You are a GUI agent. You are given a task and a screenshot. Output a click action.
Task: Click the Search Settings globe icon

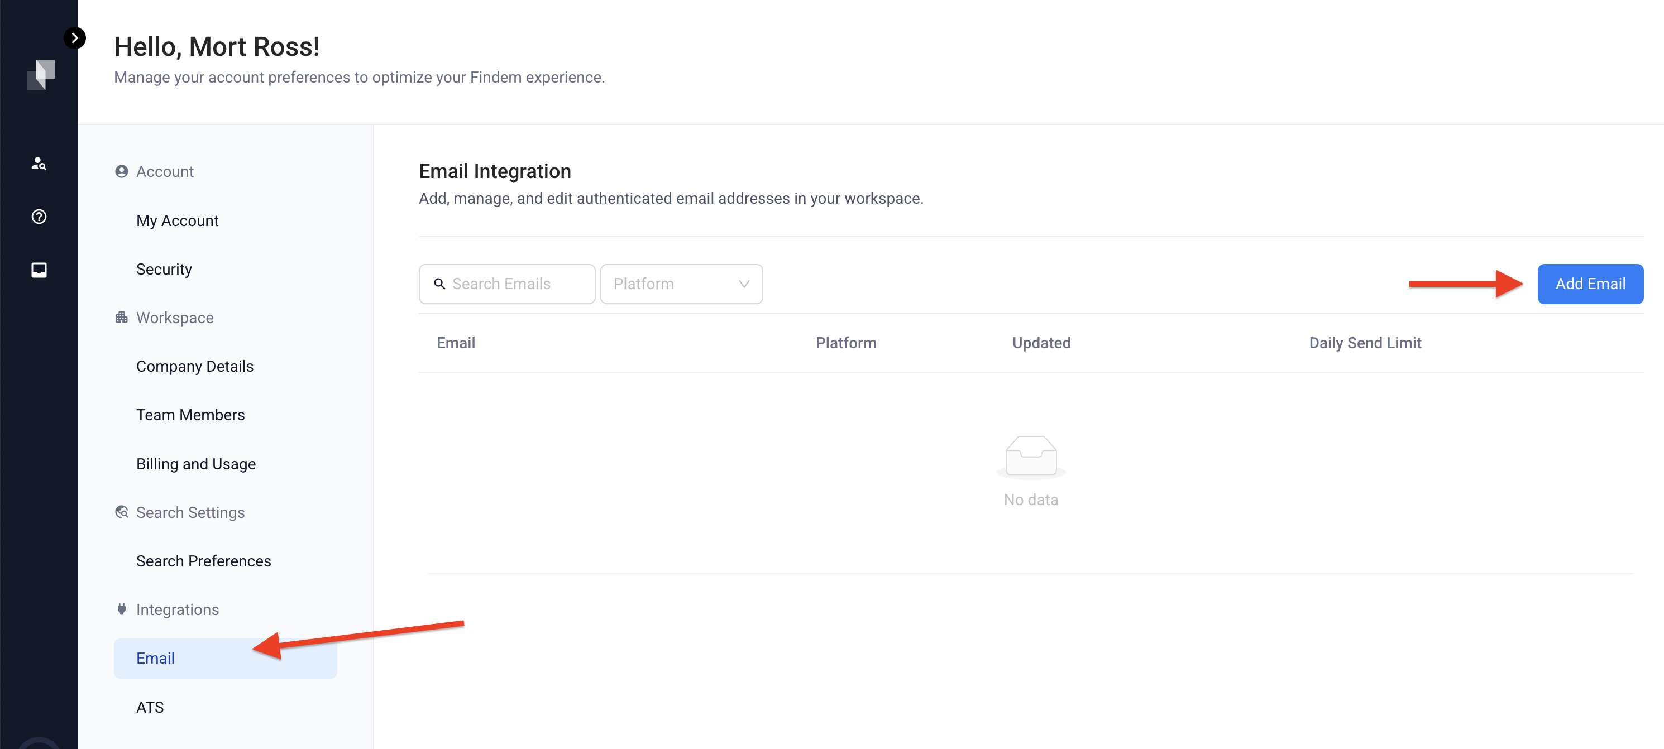coord(121,512)
